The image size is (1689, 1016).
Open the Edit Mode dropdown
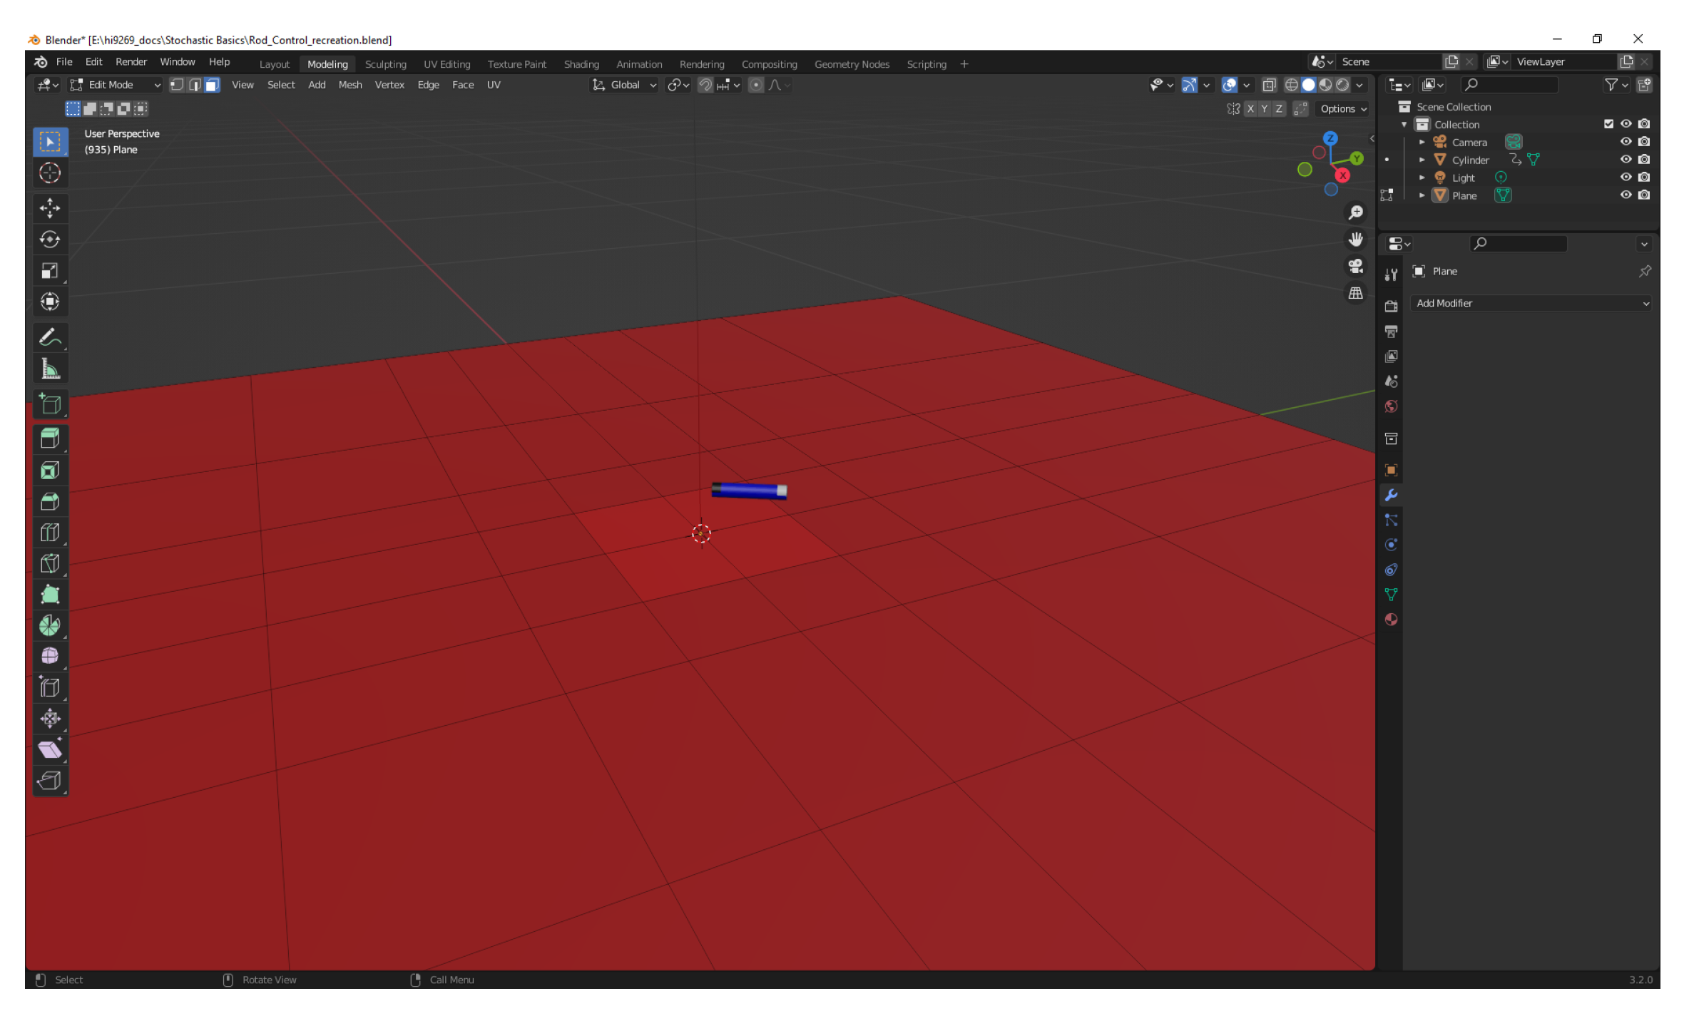point(116,85)
